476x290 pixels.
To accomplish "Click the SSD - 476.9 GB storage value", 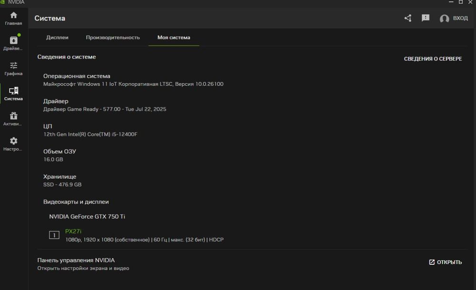I will [62, 185].
